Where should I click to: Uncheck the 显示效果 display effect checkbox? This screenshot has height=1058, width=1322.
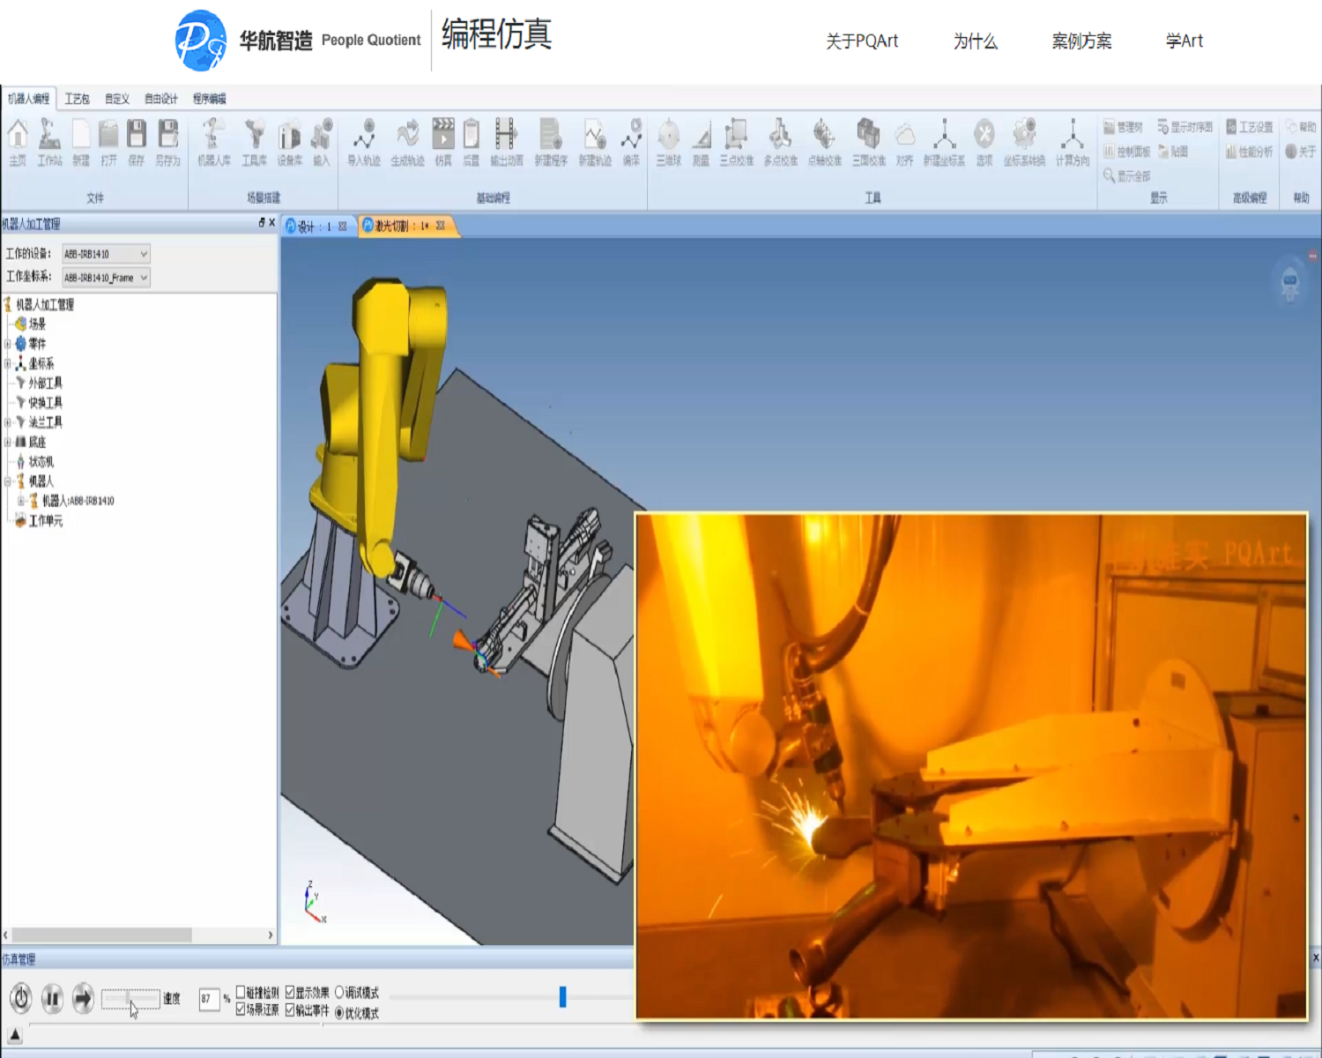(x=290, y=993)
